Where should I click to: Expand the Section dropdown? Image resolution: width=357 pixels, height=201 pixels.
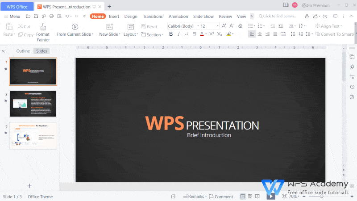pos(152,34)
